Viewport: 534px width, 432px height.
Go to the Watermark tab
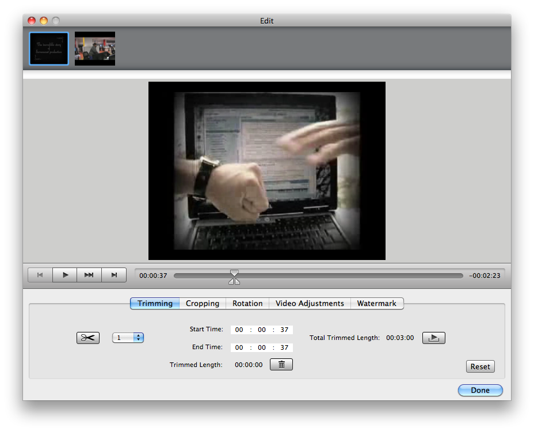click(377, 303)
